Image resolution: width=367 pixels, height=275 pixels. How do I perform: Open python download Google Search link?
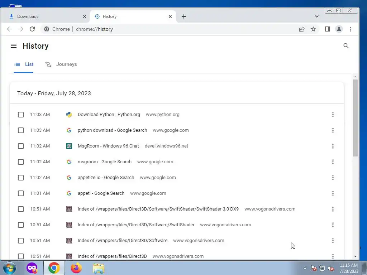tap(112, 130)
